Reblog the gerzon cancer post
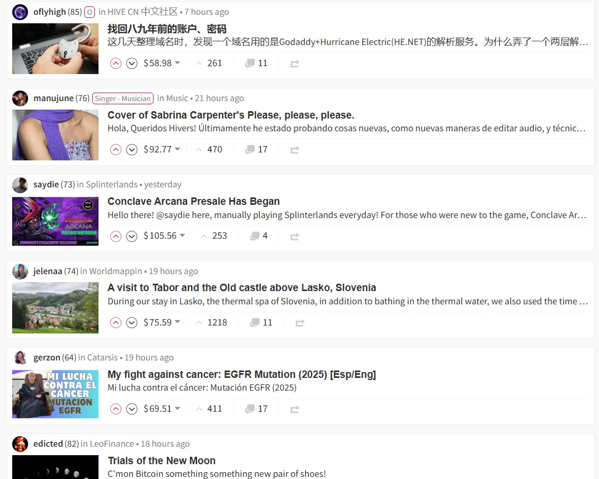Screen dimensions: 599x479 [x=294, y=409]
